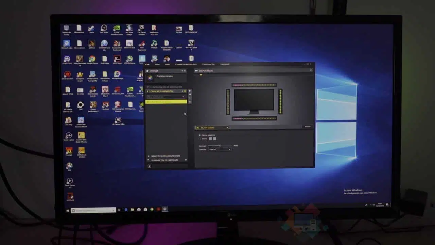Click the first Alterno color swatch

tap(210, 139)
